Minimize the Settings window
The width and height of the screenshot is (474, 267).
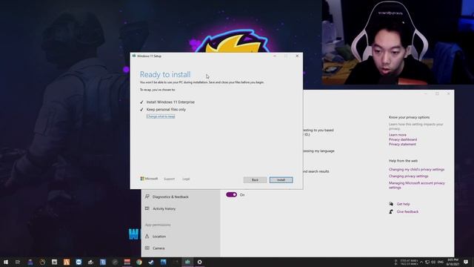[x=426, y=94]
